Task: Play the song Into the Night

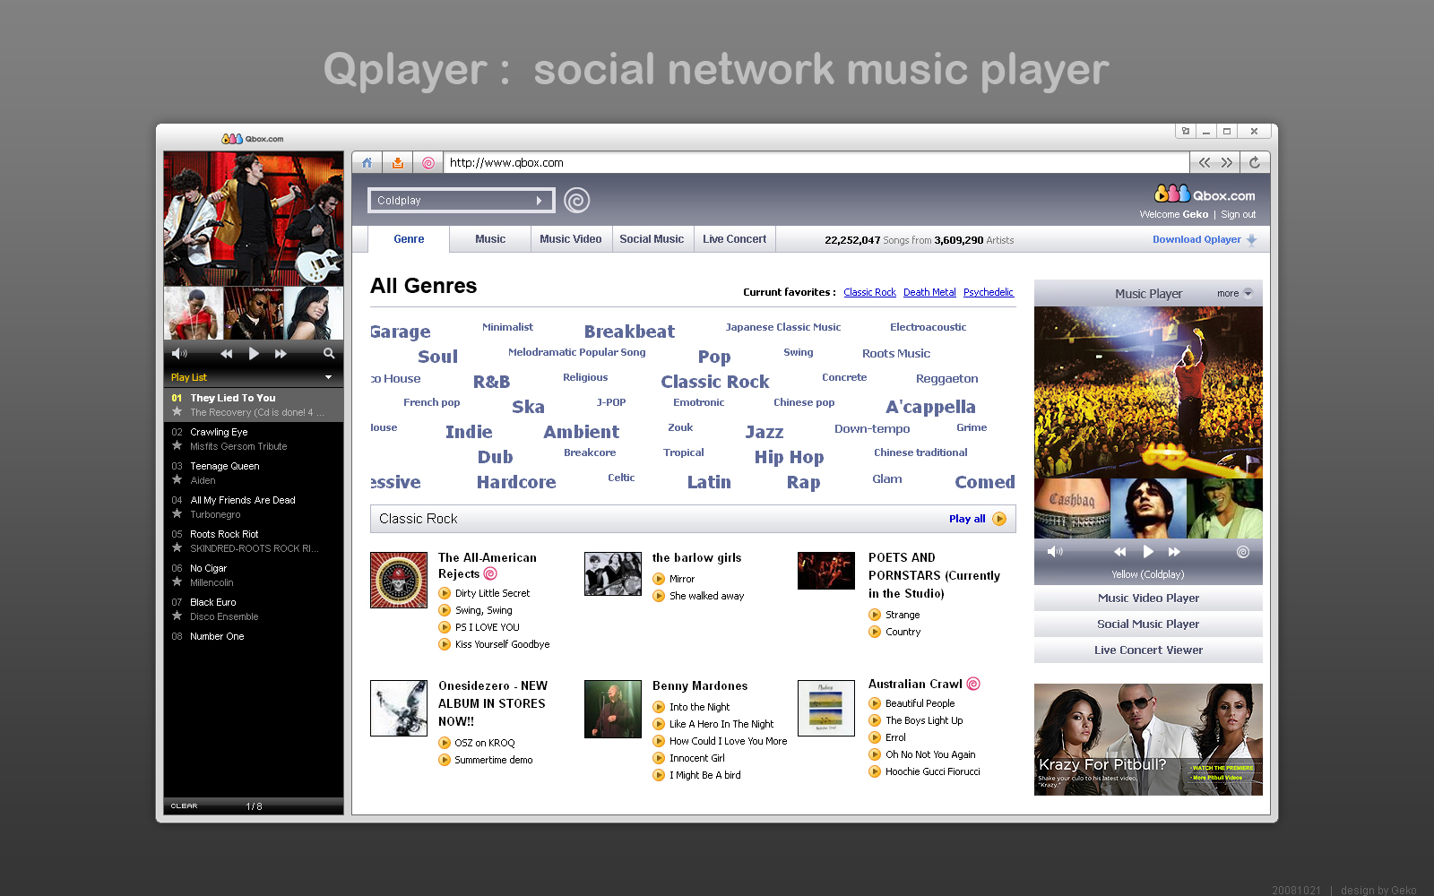Action: point(659,707)
